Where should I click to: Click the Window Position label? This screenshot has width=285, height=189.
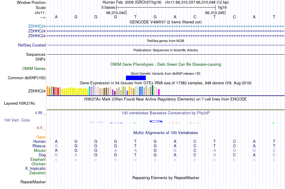pyautogui.click(x=31, y=2)
